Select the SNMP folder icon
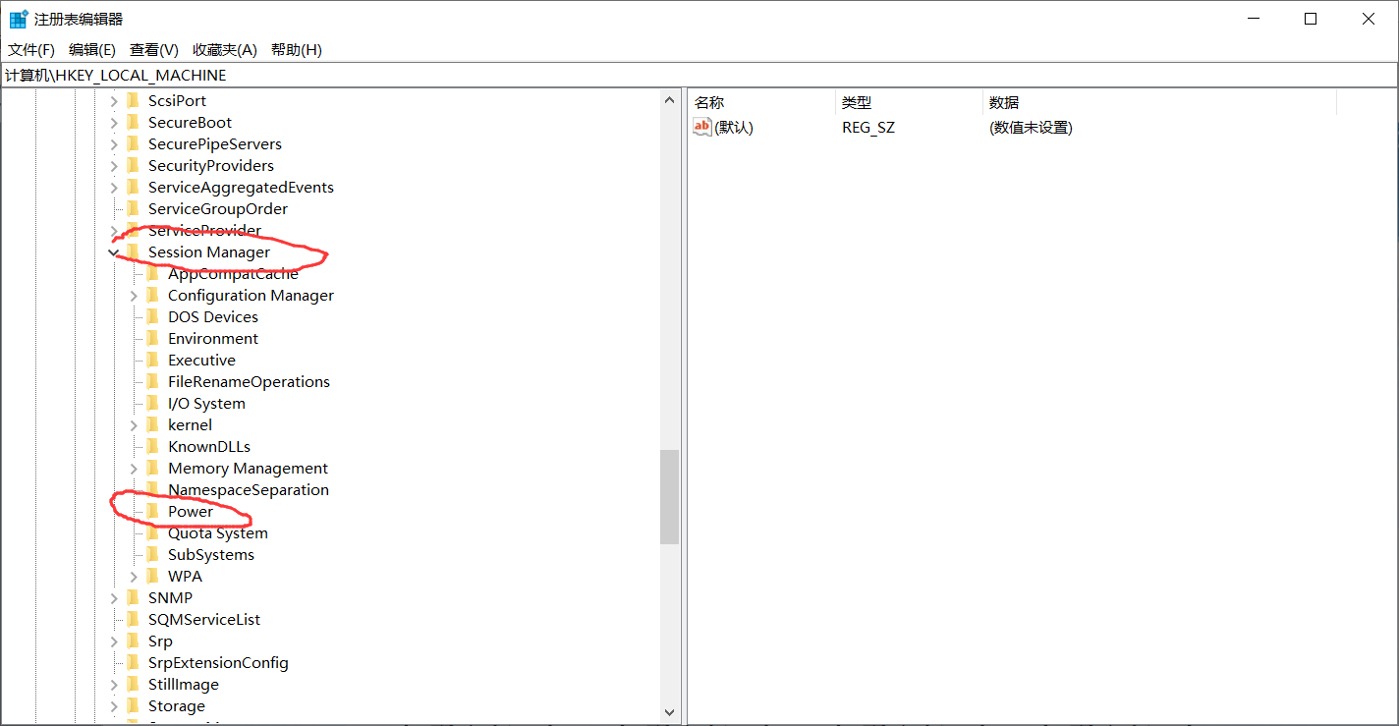The width and height of the screenshot is (1399, 726). click(x=133, y=597)
